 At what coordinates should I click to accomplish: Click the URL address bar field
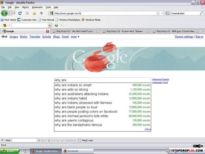[x=105, y=13]
